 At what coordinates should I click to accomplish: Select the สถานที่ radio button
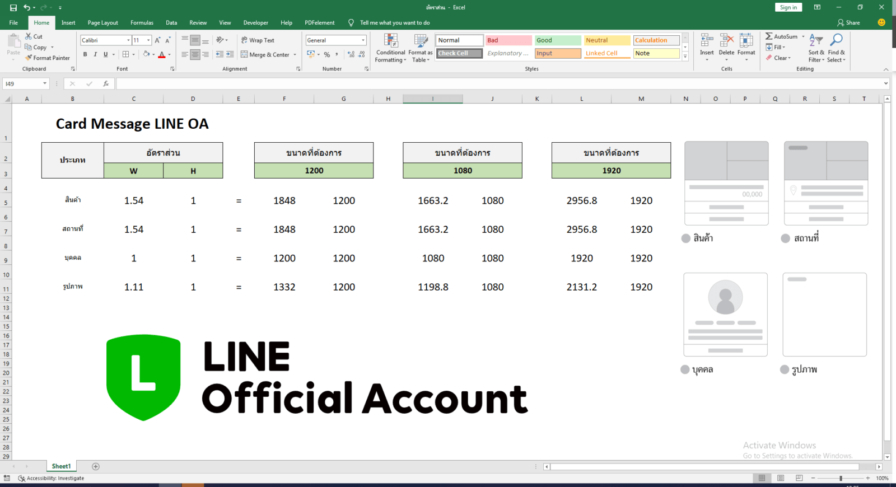point(786,238)
